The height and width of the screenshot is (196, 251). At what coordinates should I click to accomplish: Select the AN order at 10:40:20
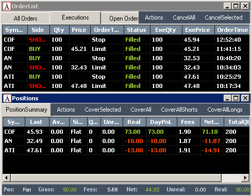[126, 58]
